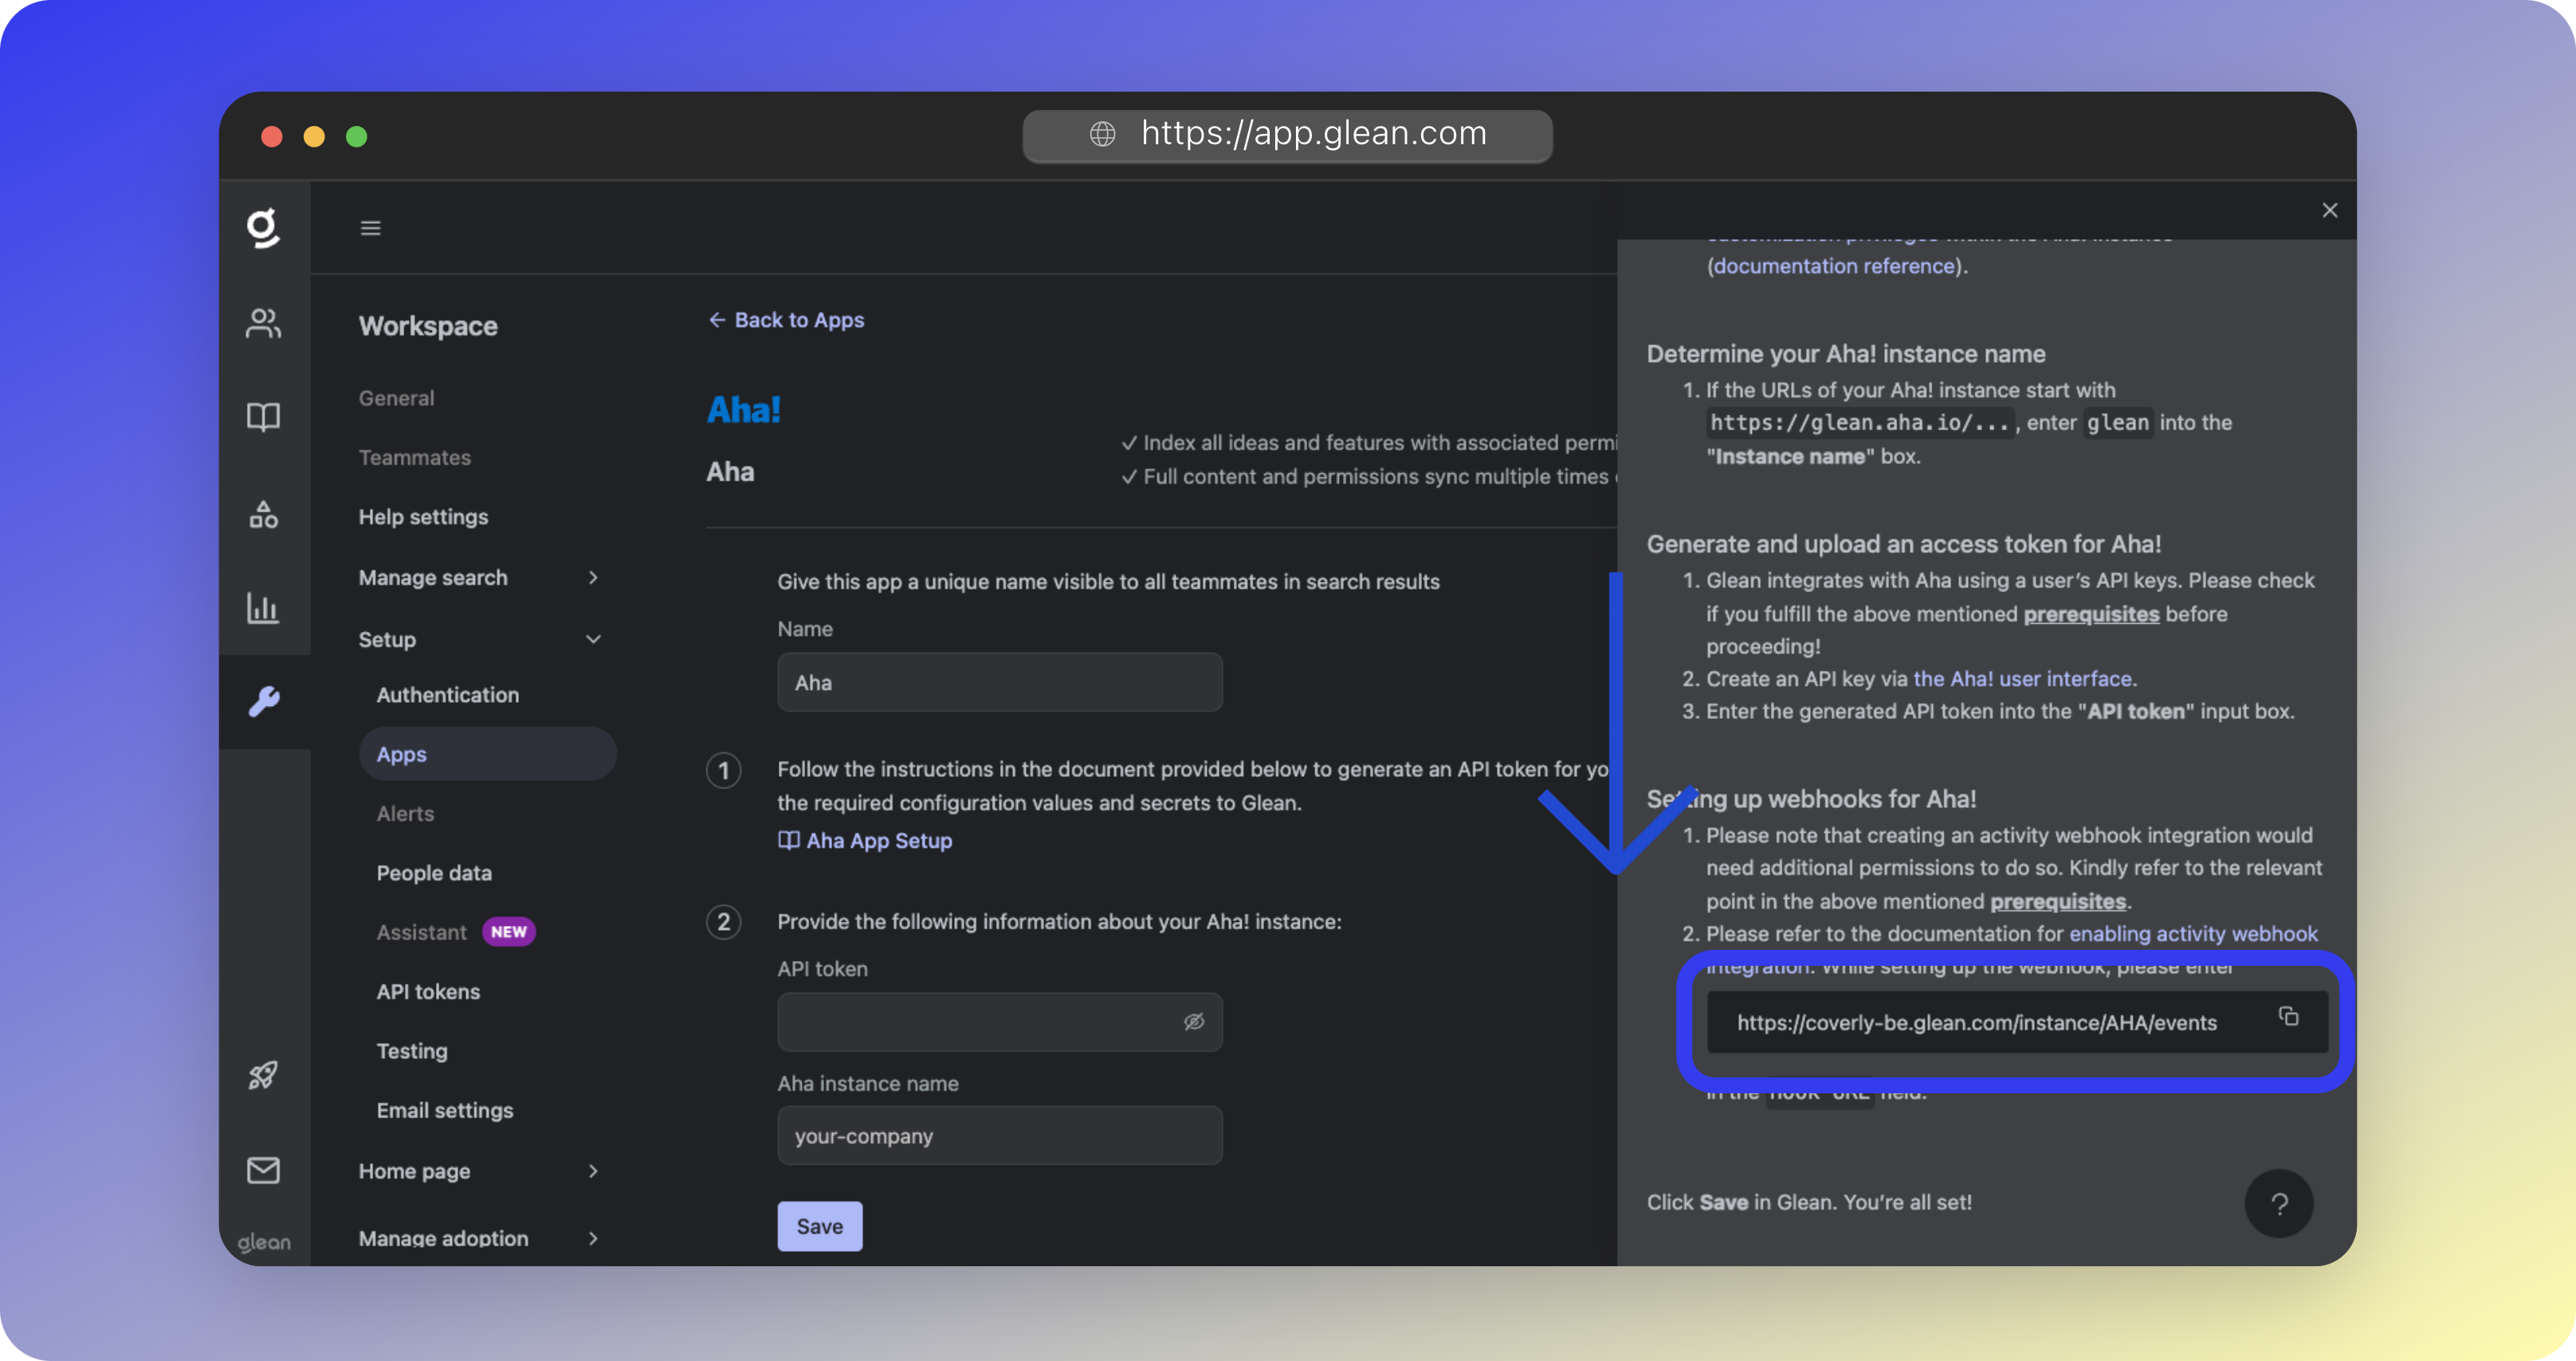The width and height of the screenshot is (2576, 1361).
Task: Copy the webhook URL with copy icon
Action: [2288, 1017]
